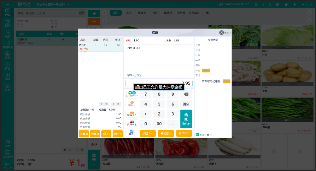316x171 pixels.
Task: Show previous categories with the left chevron
Action: [105, 13]
